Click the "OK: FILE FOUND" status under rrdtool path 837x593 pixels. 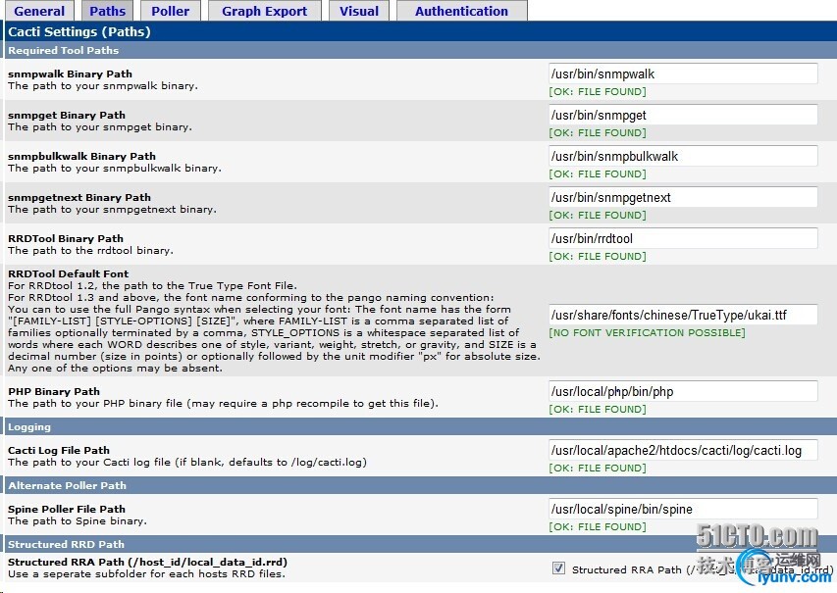point(598,256)
